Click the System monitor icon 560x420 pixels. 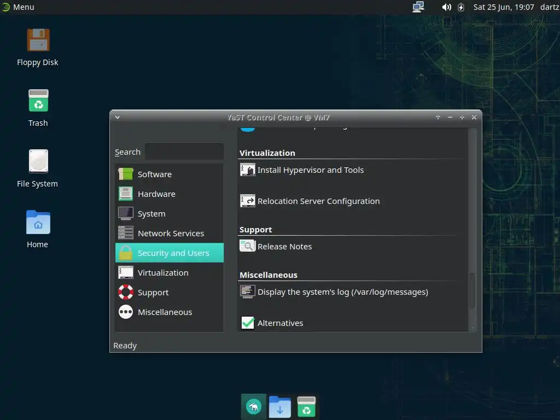tap(126, 214)
